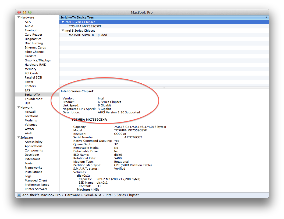Image resolution: width=284 pixels, height=219 pixels.
Task: Click the Serial-ATA Device Tree column header
Action: click(164, 17)
